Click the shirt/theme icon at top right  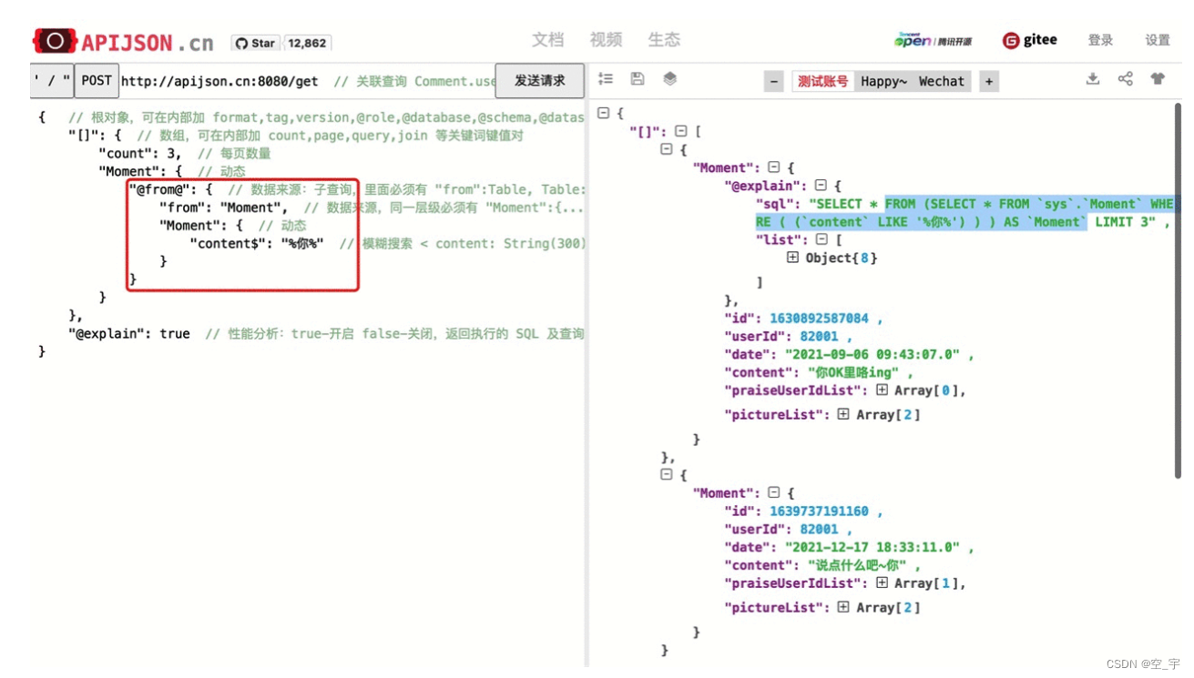(1157, 79)
